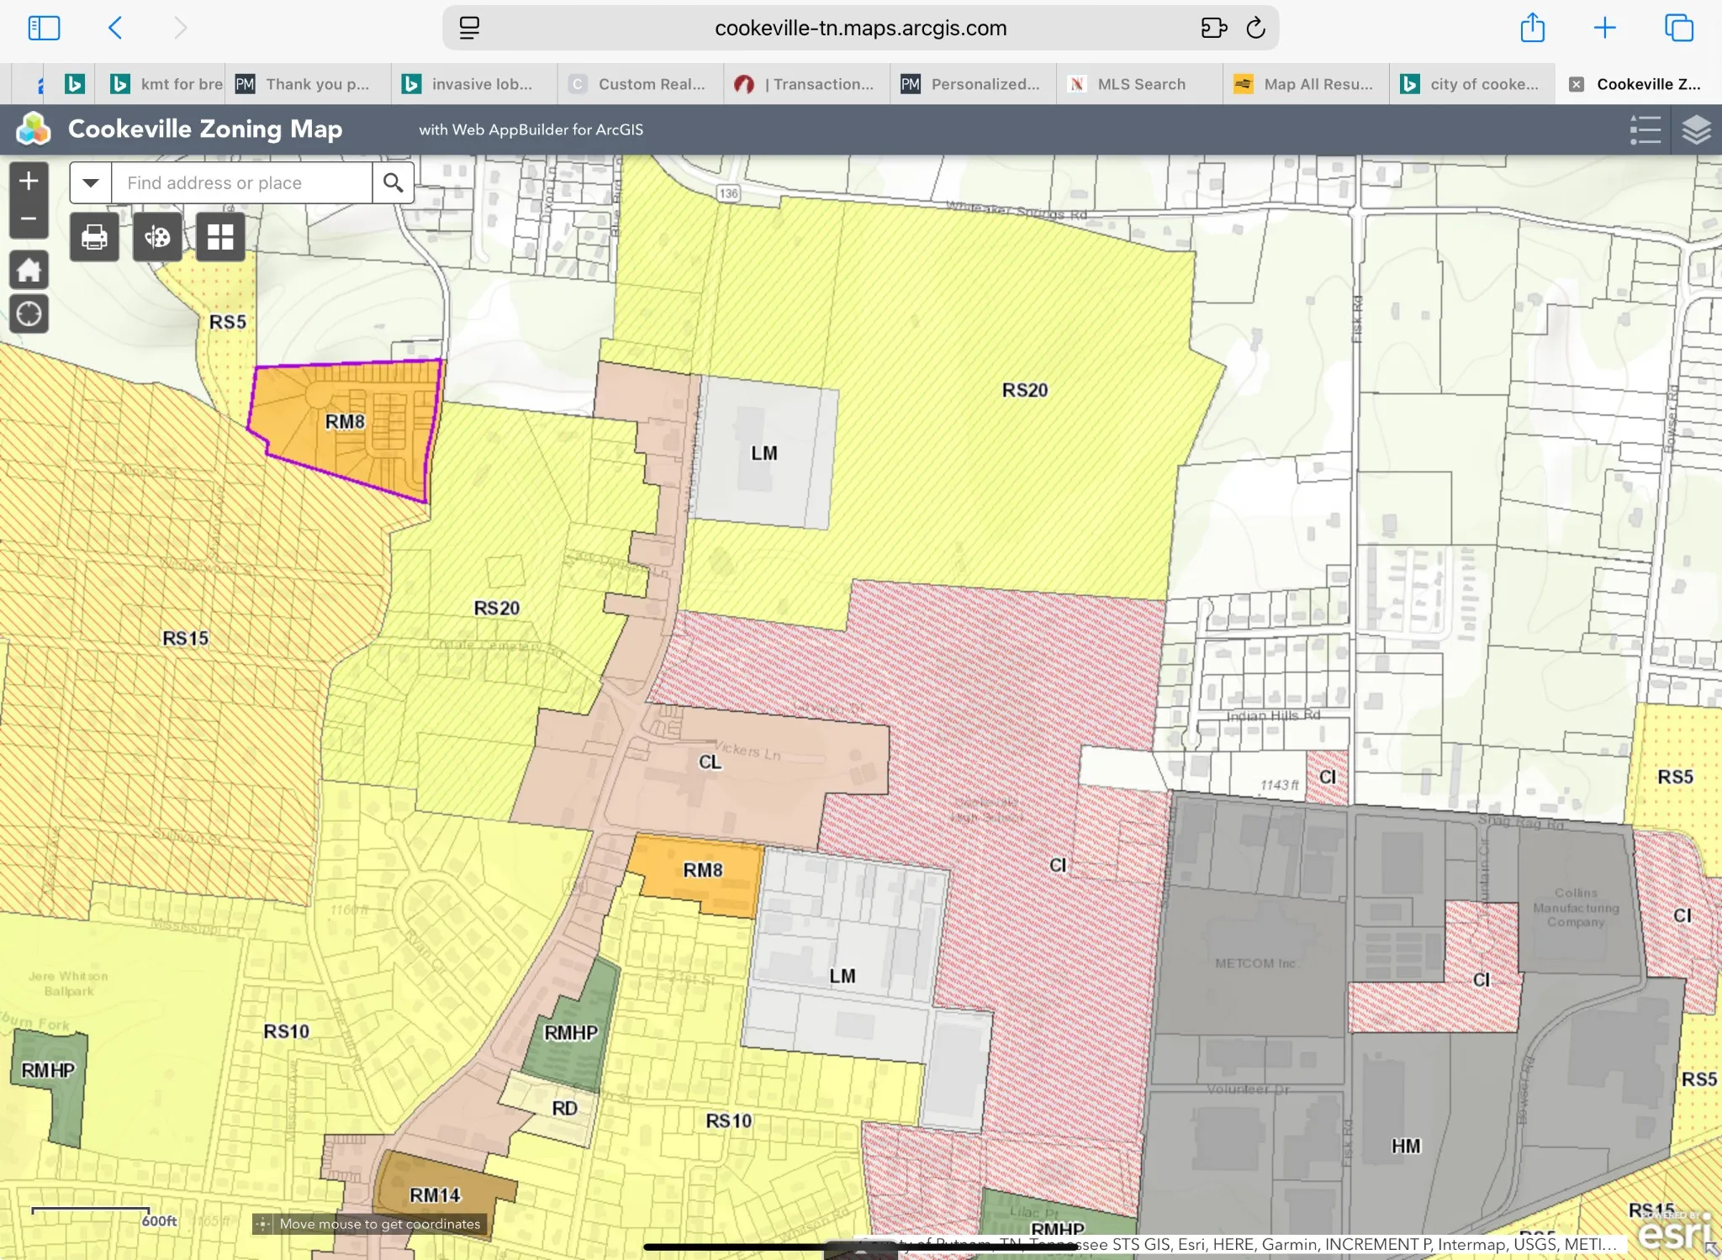
Task: Open the Legend list icon in header
Action: pos(1645,129)
